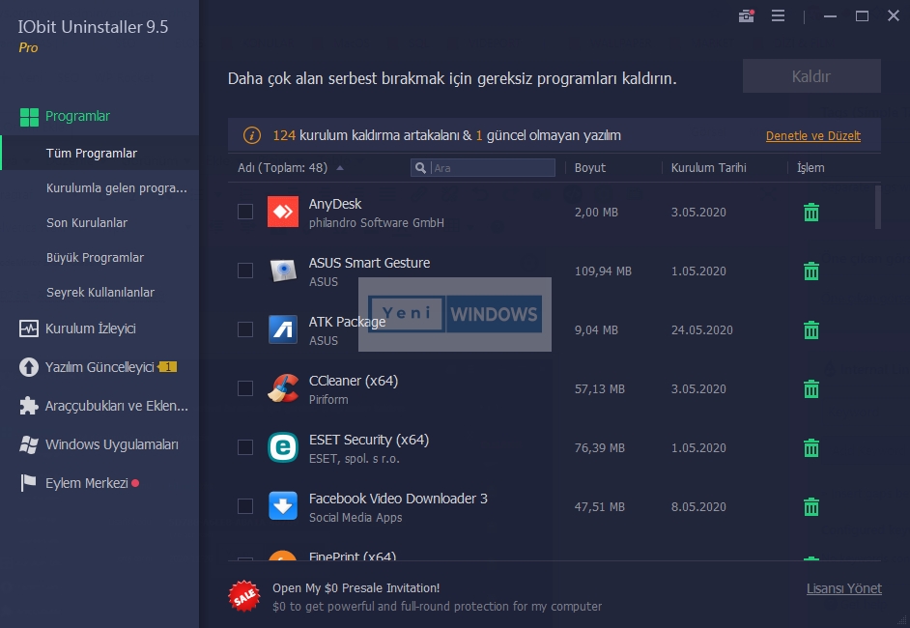
Task: Toggle name sort arrow next to Adı
Action: pos(340,168)
